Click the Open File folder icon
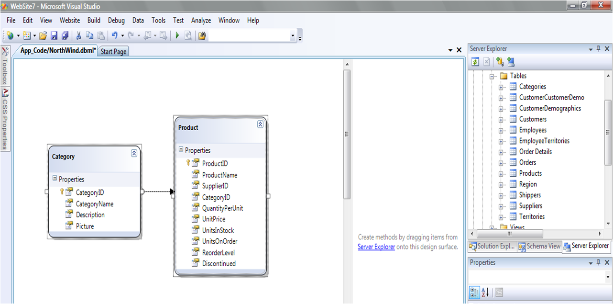The image size is (613, 304). [43, 35]
